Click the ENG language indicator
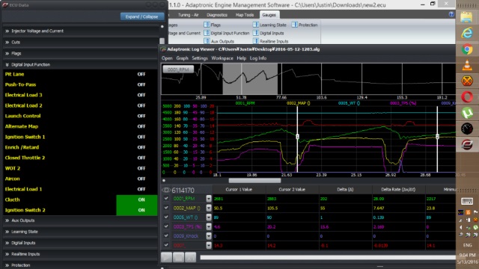 tap(467, 245)
